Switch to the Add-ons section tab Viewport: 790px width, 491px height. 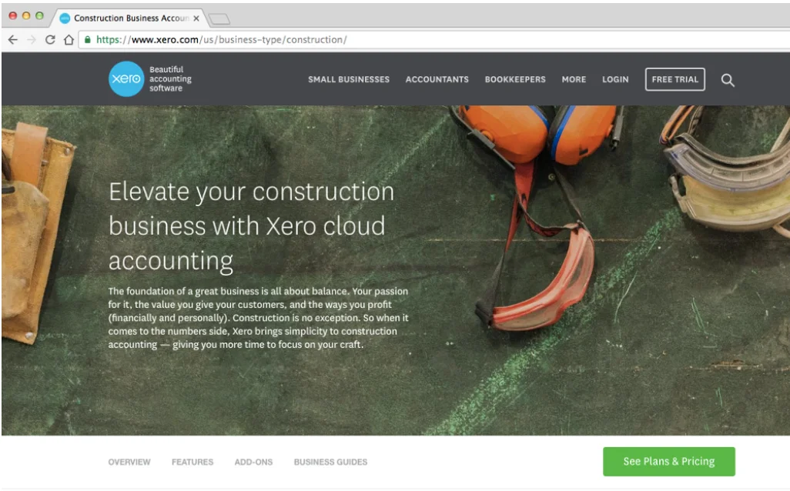click(x=253, y=462)
